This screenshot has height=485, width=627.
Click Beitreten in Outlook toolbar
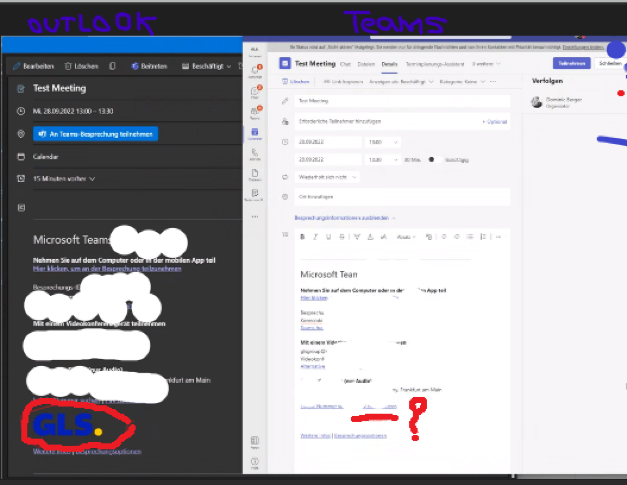(149, 66)
